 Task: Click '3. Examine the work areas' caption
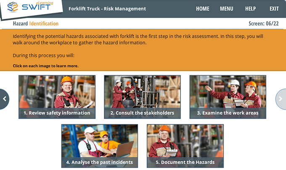[228, 113]
